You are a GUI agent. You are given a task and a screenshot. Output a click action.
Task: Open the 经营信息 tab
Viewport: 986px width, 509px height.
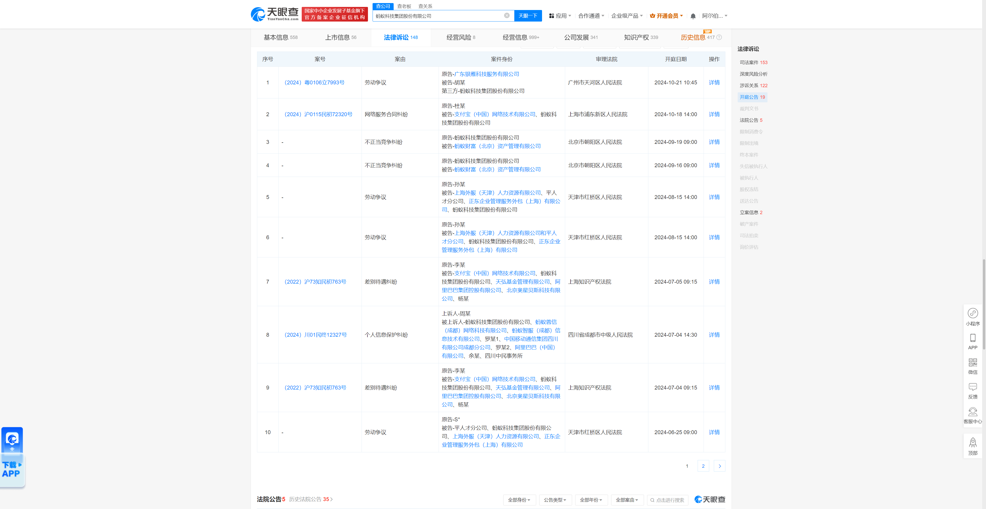coord(520,37)
